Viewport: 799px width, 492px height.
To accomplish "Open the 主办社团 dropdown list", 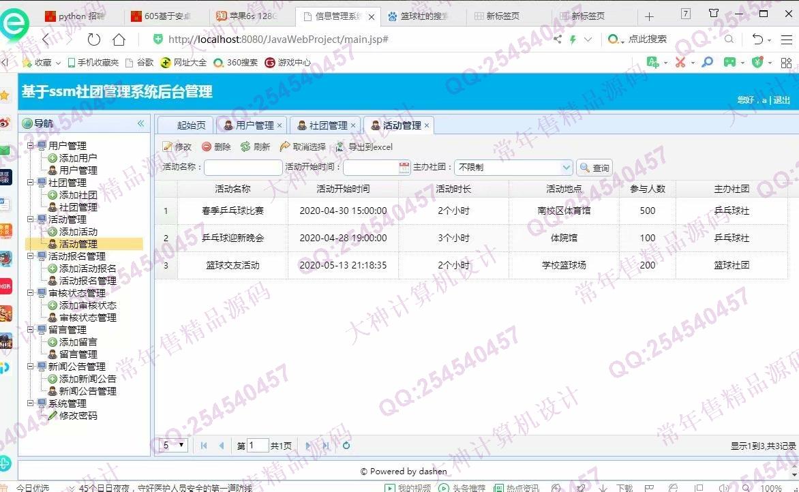I will [566, 167].
